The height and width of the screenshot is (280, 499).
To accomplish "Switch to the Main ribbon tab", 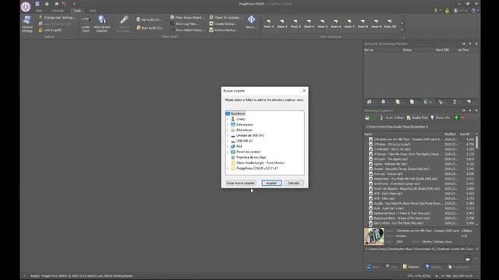I will pyautogui.click(x=39, y=10).
